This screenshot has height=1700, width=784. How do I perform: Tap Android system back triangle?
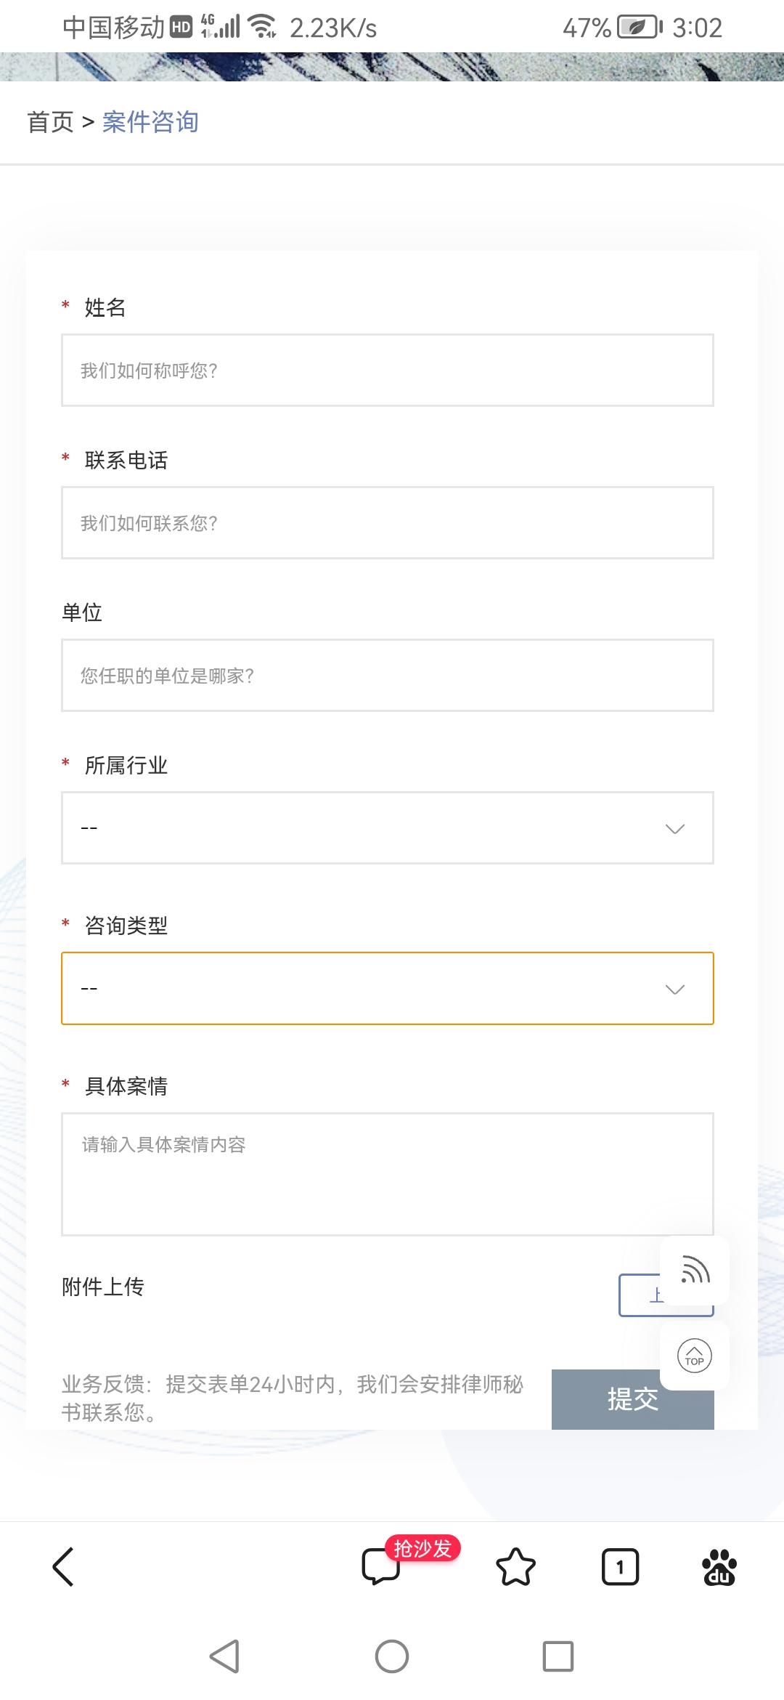pos(225,1656)
